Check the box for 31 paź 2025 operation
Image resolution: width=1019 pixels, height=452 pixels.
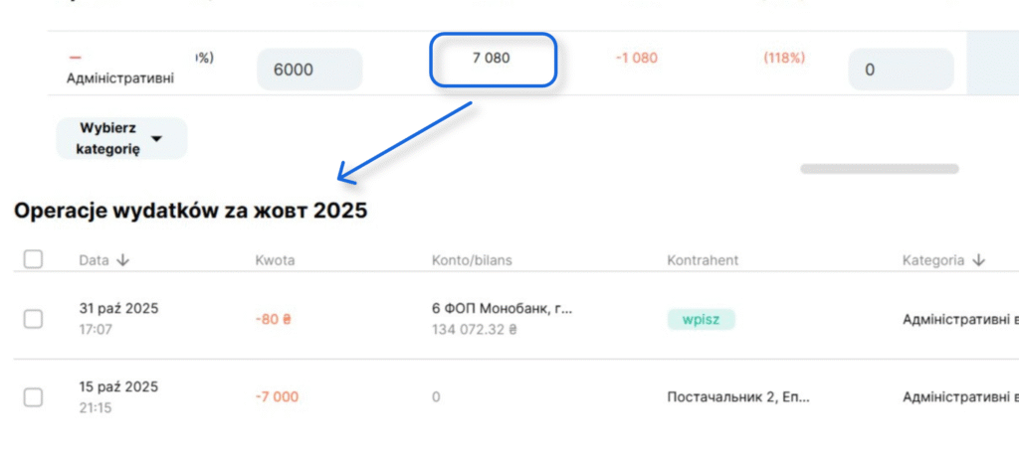coord(33,318)
